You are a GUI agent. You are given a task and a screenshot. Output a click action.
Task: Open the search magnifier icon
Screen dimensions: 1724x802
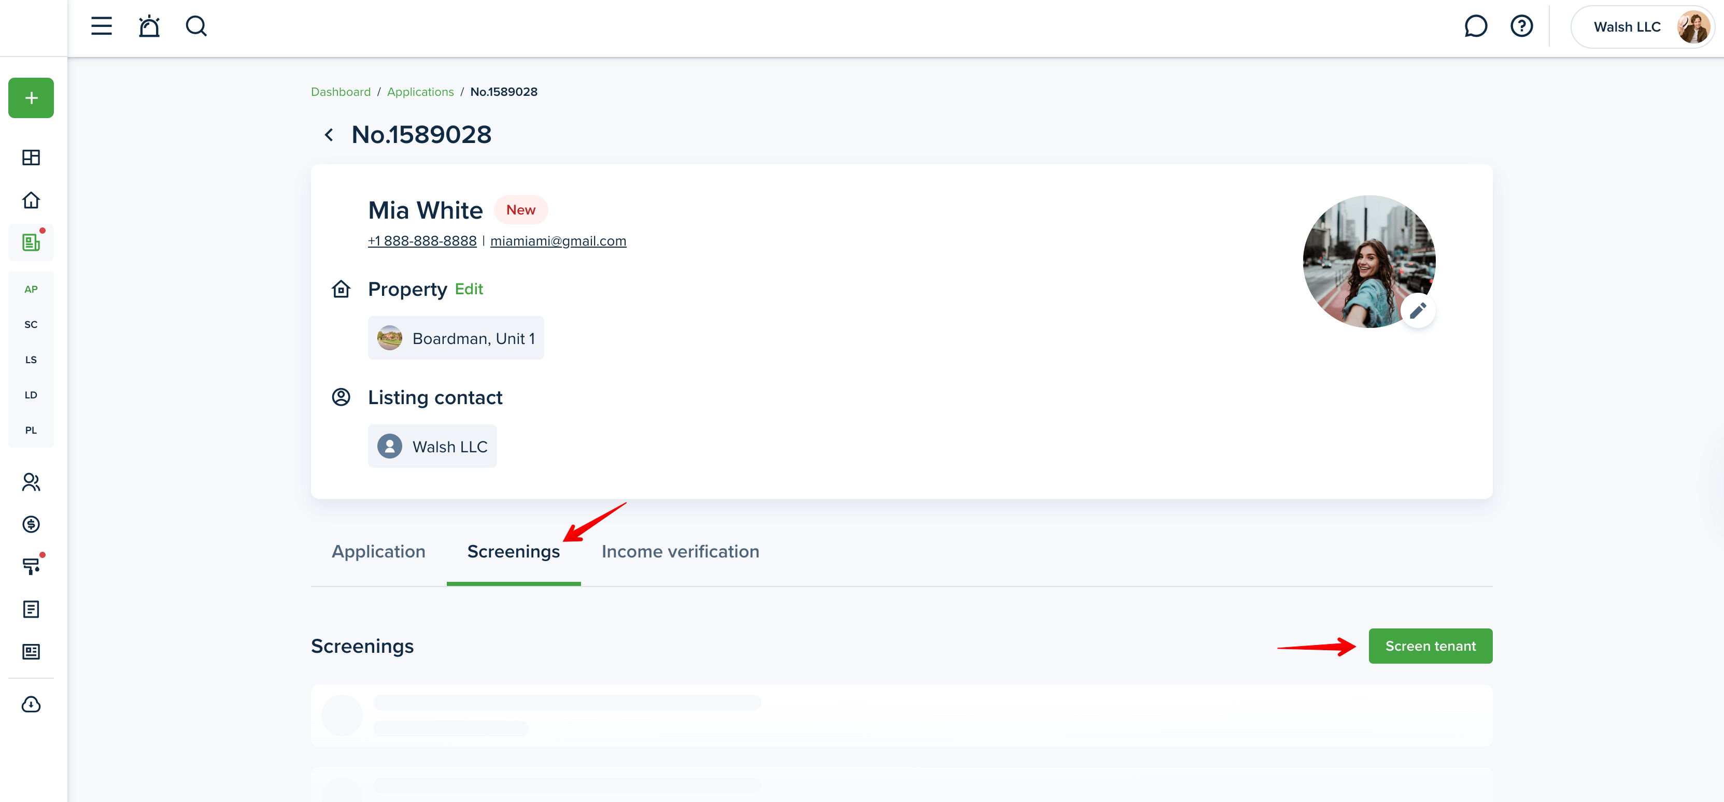pos(196,26)
